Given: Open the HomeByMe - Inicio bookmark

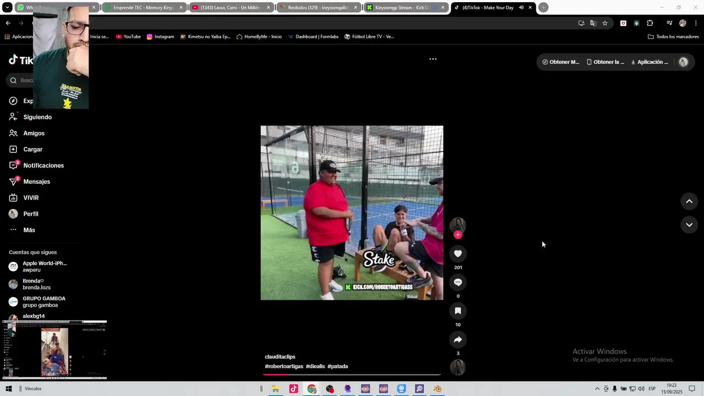Looking at the screenshot, I should [259, 37].
